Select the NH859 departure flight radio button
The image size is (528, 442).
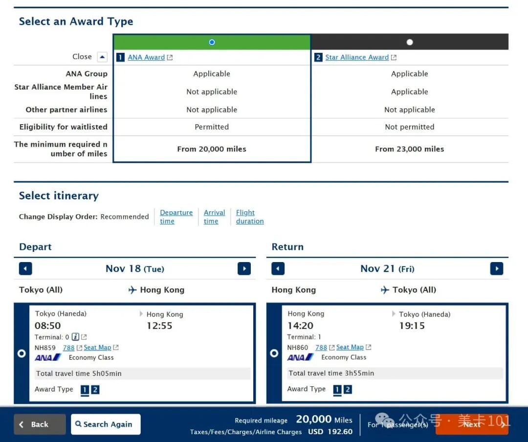pyautogui.click(x=22, y=354)
